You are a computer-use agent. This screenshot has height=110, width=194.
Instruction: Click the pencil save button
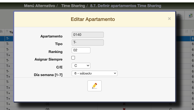coord(94,86)
